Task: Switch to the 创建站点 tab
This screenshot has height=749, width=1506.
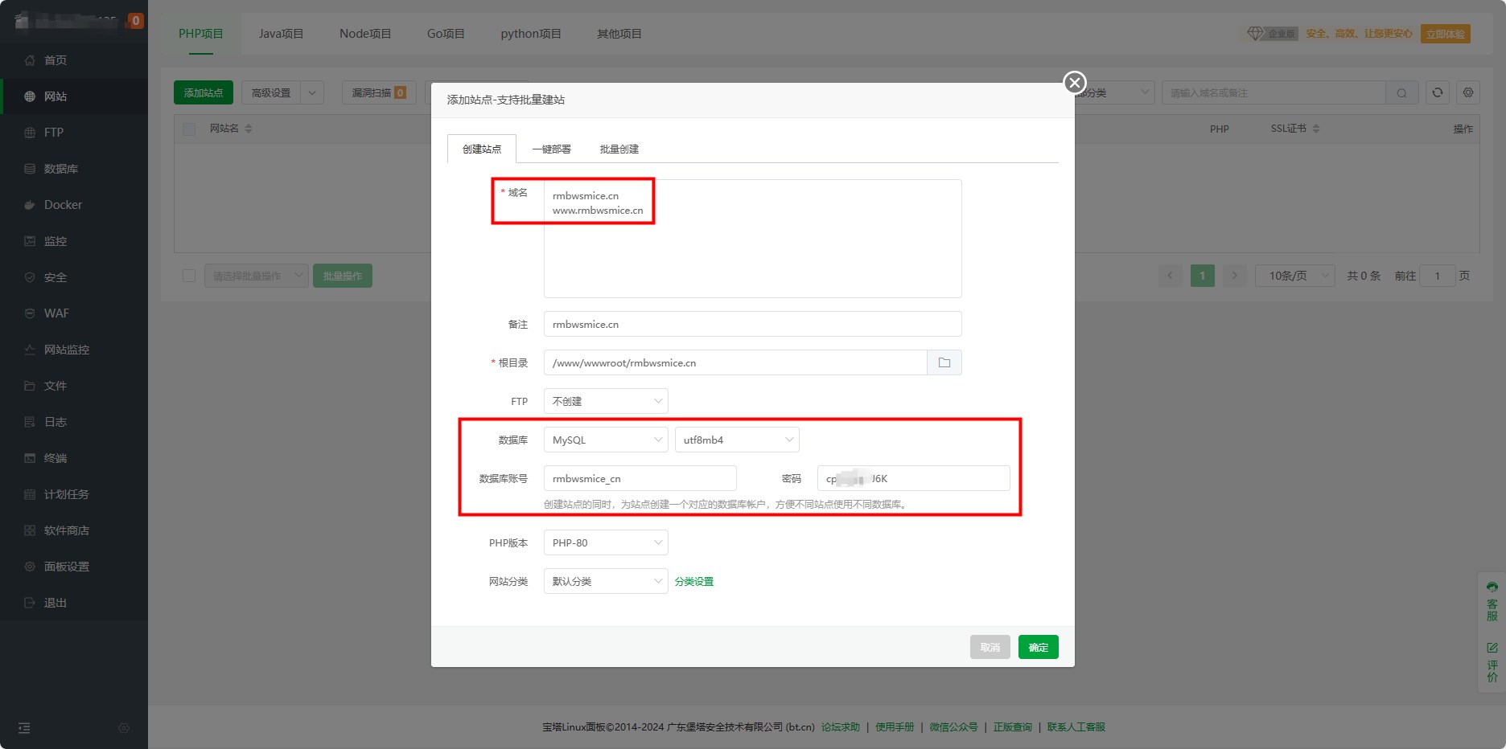Action: pos(482,149)
